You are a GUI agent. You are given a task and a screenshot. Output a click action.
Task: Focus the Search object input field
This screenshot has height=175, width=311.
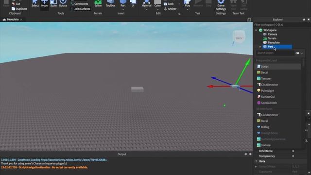point(275,53)
